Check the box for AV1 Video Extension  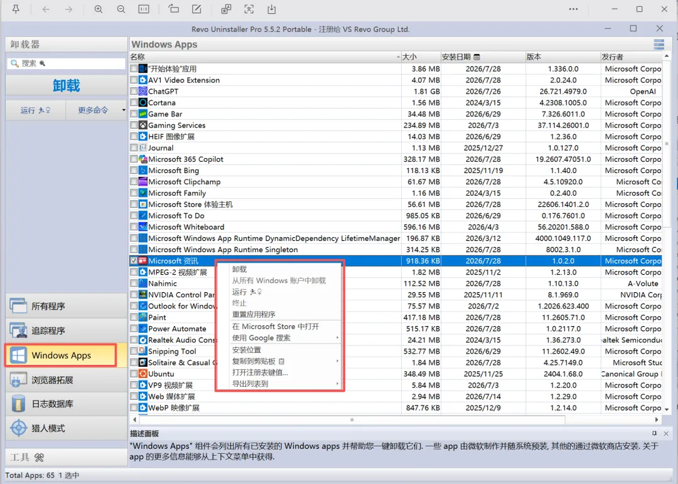[x=134, y=80]
